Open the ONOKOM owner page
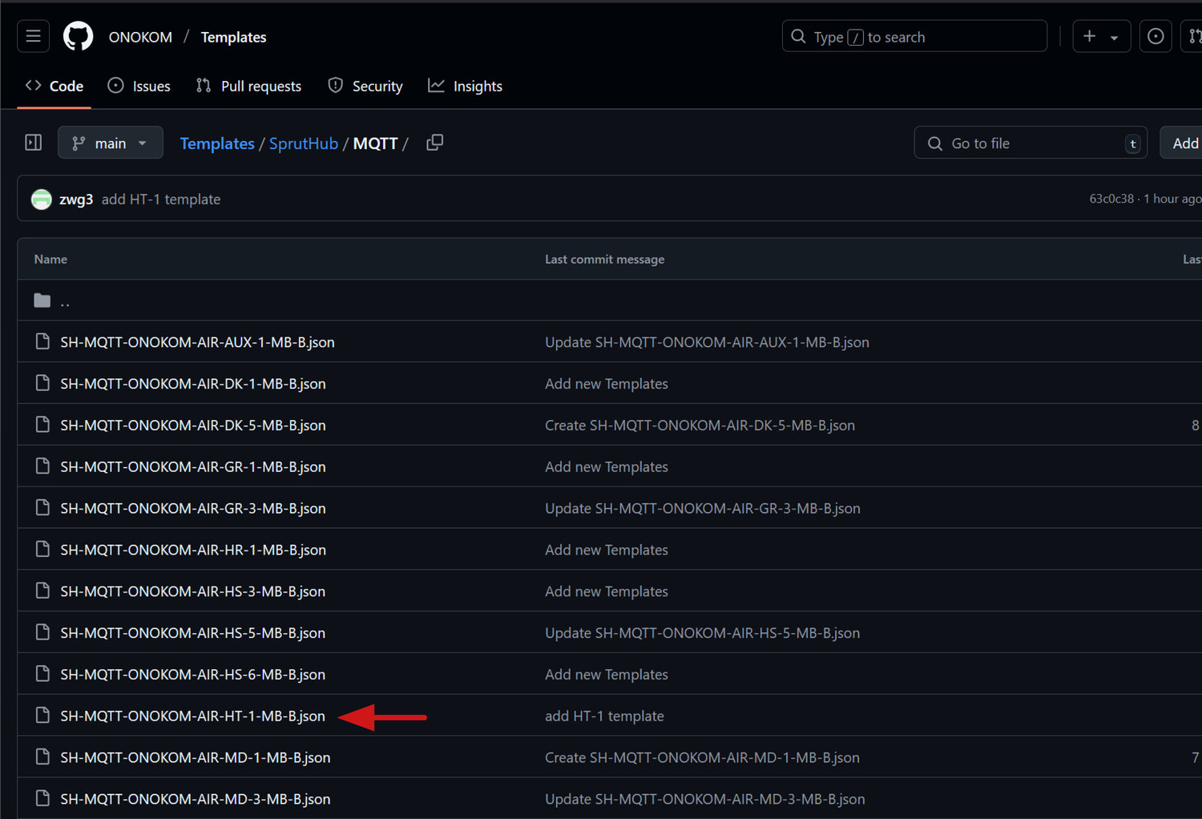The width and height of the screenshot is (1202, 819). pyautogui.click(x=140, y=37)
